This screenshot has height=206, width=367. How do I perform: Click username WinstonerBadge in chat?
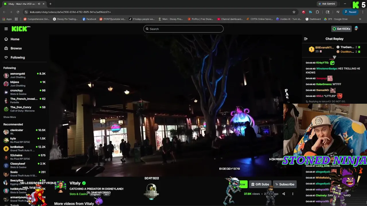point(327,69)
